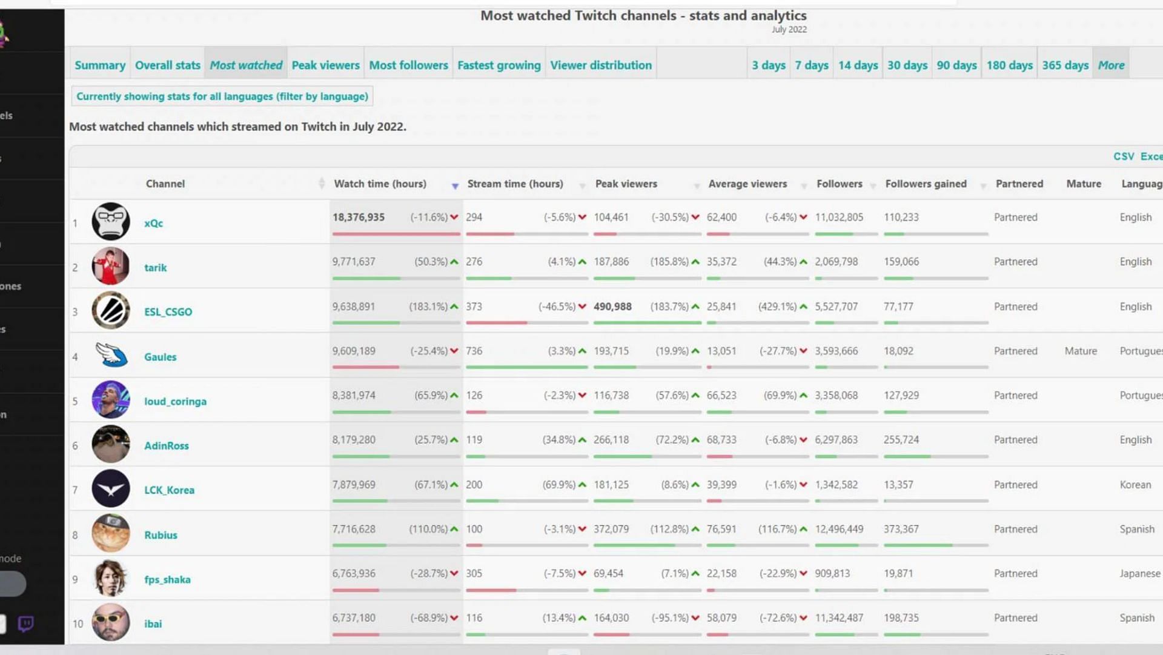Open the tarik channel link
The image size is (1163, 655).
pos(155,267)
